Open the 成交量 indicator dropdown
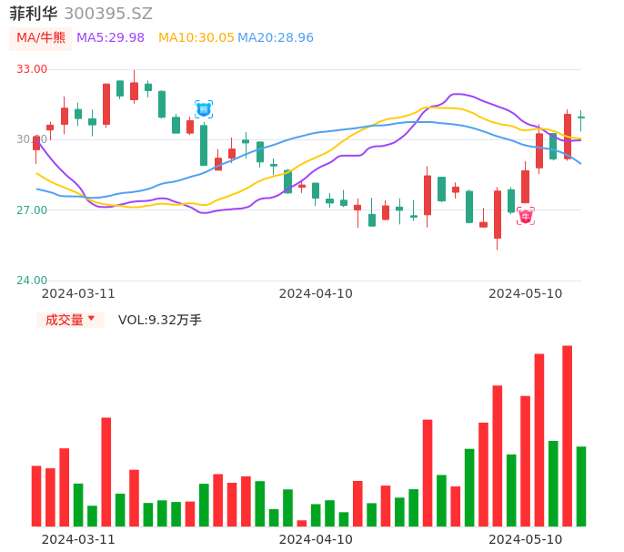 [x=70, y=320]
